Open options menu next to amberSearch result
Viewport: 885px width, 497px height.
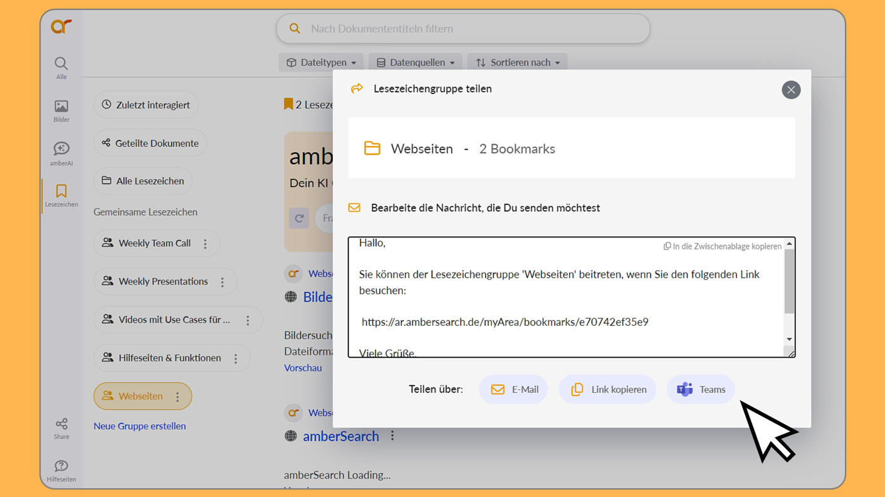(x=392, y=436)
